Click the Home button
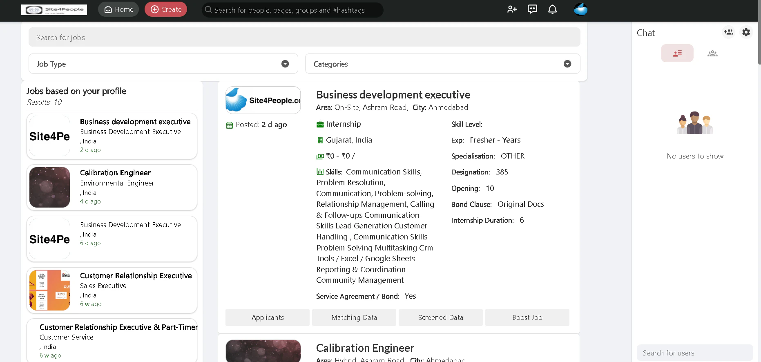Screen dimensions: 761x362 [x=118, y=9]
